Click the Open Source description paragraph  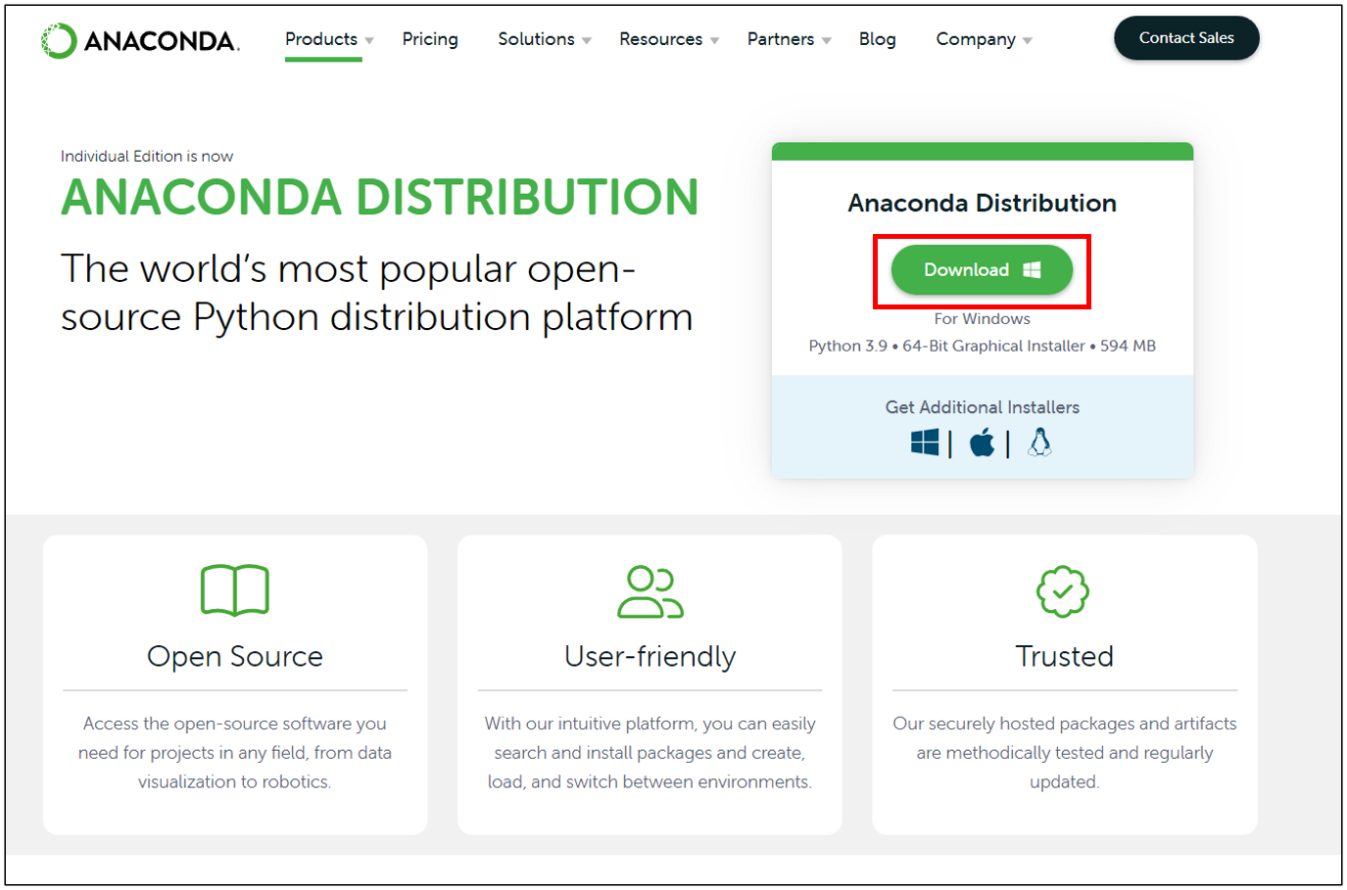[x=235, y=753]
